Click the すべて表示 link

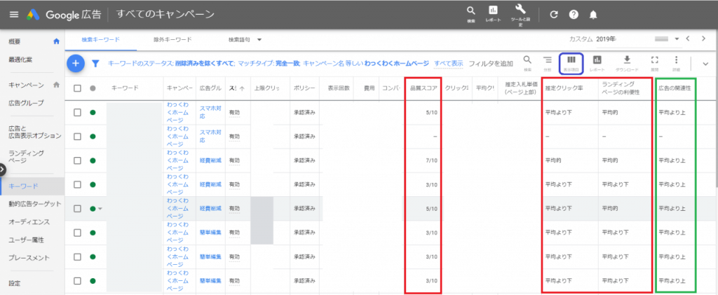tap(448, 64)
